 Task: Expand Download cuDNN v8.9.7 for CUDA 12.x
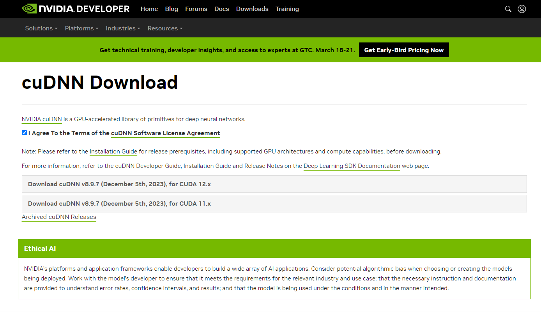click(x=274, y=184)
